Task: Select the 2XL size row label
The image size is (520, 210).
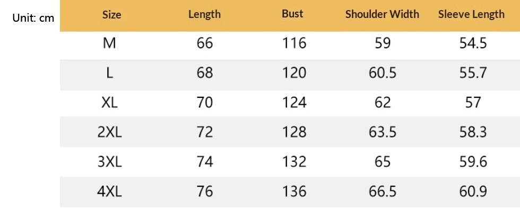Action: (x=109, y=132)
